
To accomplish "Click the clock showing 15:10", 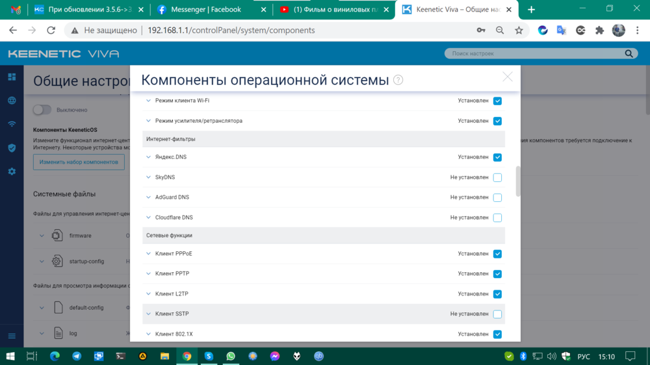I will (x=606, y=357).
